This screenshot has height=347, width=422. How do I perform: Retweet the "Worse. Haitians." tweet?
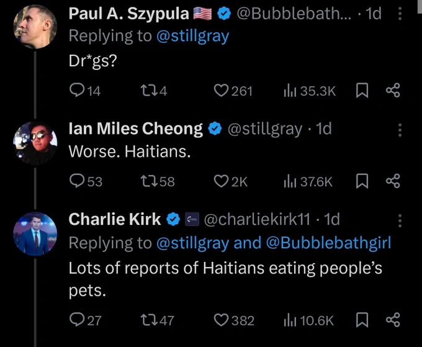[x=158, y=181]
